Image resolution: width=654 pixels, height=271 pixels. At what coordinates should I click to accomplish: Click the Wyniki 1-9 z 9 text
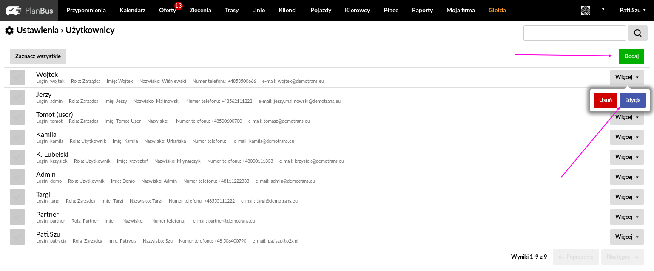(x=529, y=257)
